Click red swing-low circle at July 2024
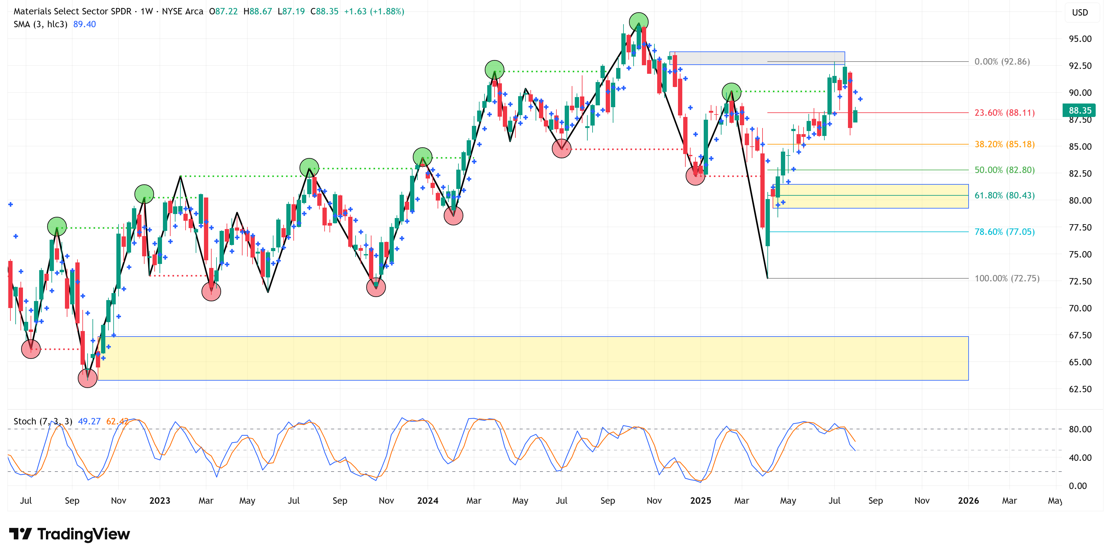 click(562, 149)
